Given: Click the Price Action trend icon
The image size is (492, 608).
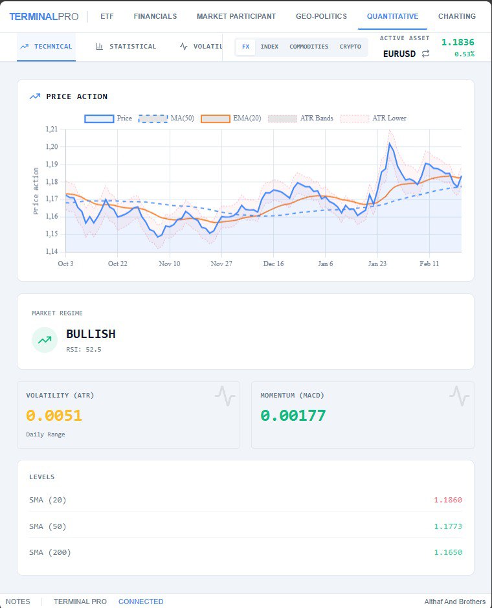Looking at the screenshot, I should [x=35, y=96].
